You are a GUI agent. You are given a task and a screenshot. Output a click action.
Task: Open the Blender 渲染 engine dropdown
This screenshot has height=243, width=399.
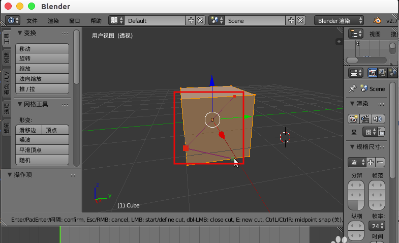(x=339, y=21)
